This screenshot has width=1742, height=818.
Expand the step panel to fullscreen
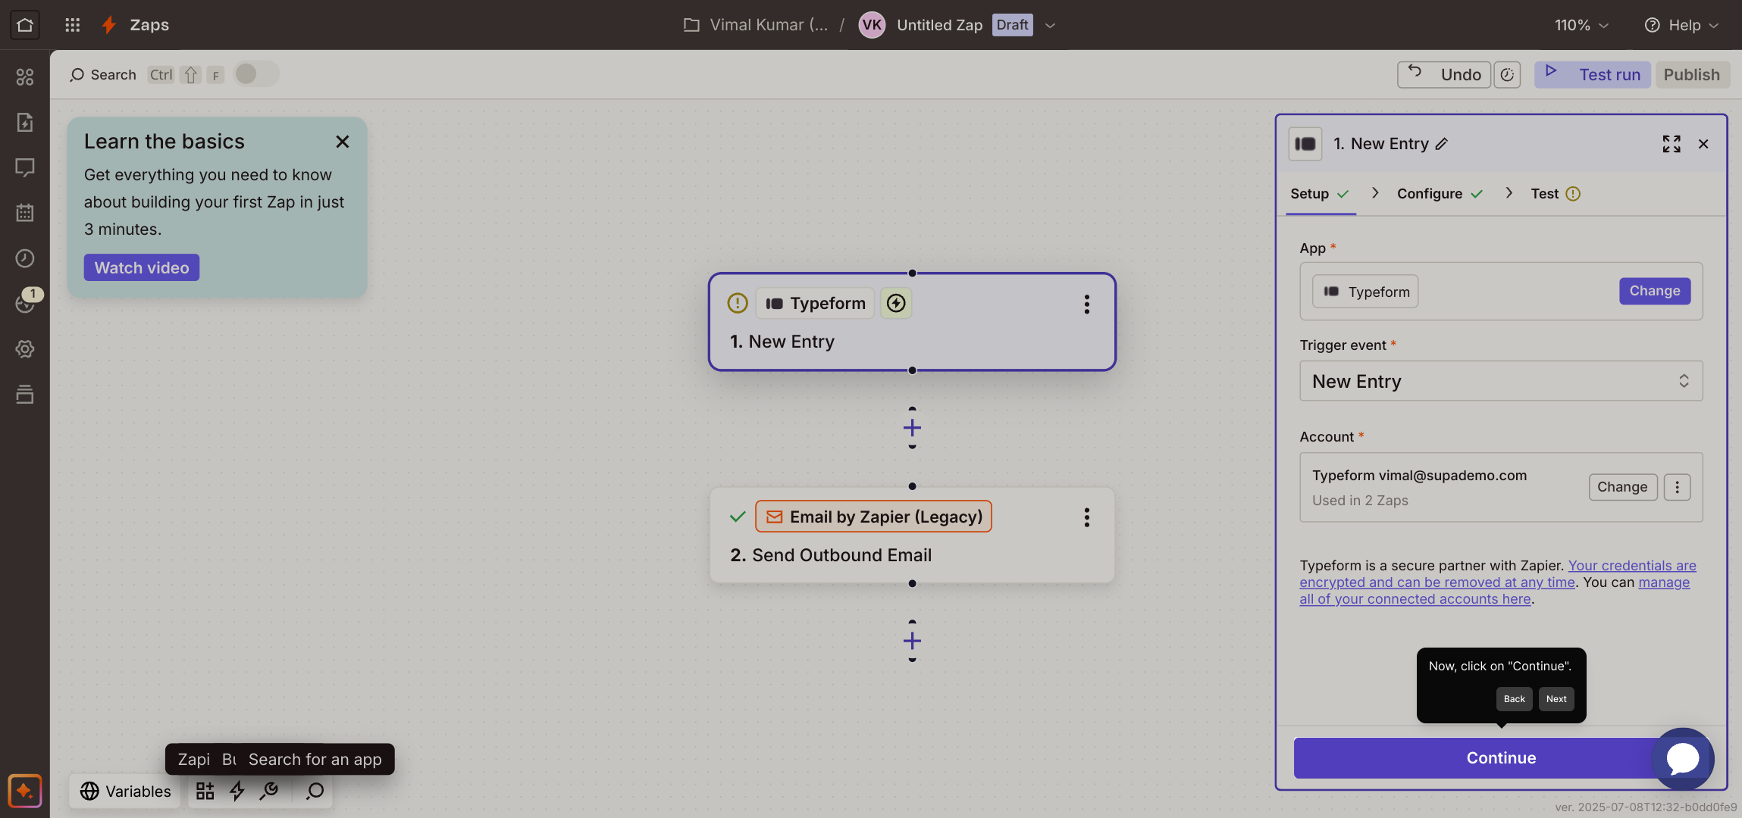point(1671,144)
